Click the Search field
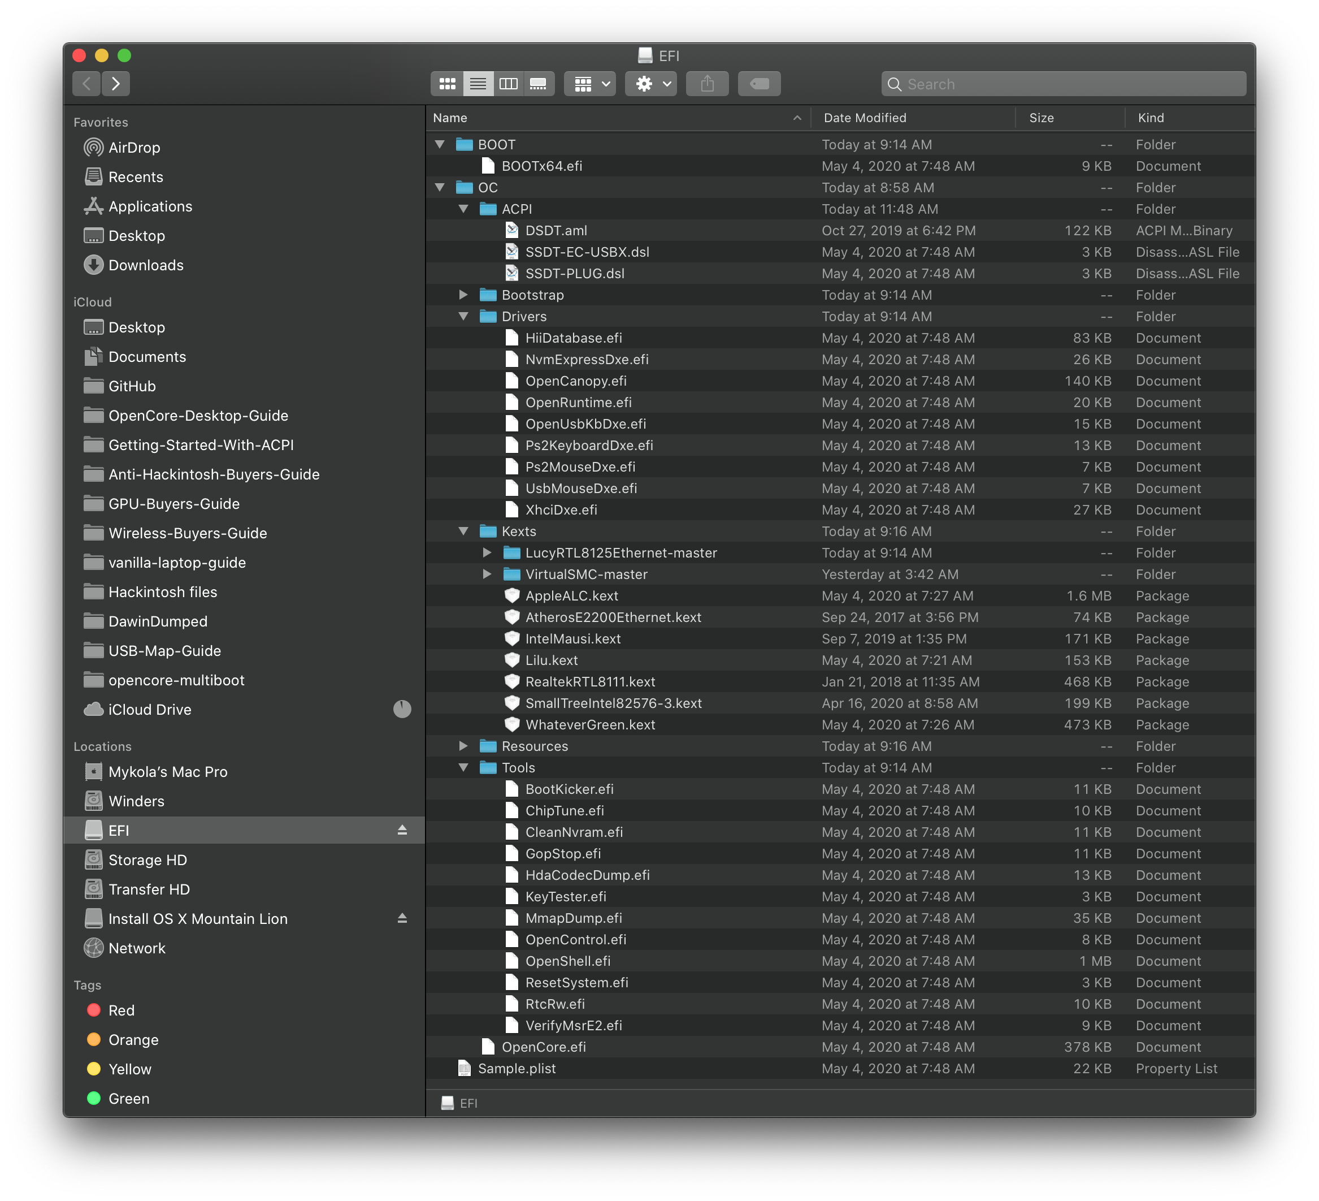The height and width of the screenshot is (1201, 1319). (1065, 84)
